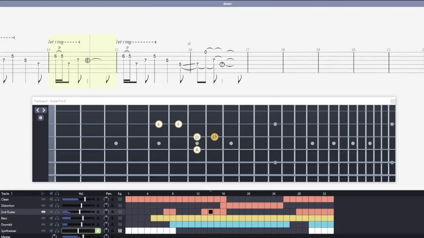424x238 pixels.
Task: Click the Synthesizer track pan knob
Action: [x=106, y=231]
